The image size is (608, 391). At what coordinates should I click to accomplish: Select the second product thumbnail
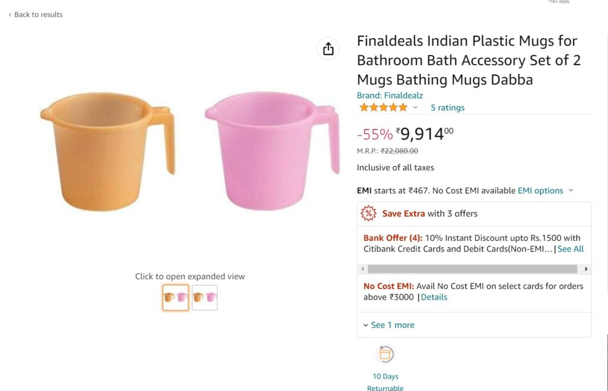205,298
